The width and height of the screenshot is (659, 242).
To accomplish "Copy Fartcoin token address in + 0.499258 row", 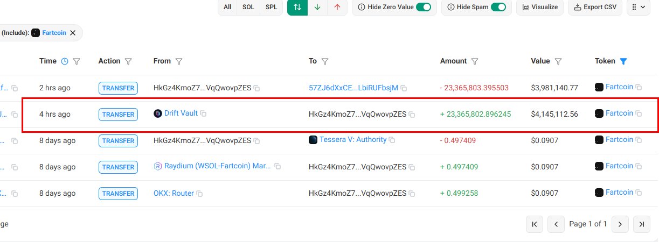I will pos(639,193).
